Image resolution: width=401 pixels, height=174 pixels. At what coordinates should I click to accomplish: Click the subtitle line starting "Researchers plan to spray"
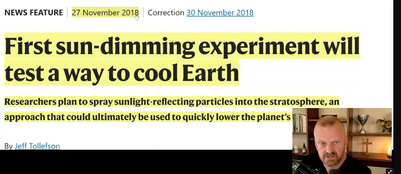(172, 102)
